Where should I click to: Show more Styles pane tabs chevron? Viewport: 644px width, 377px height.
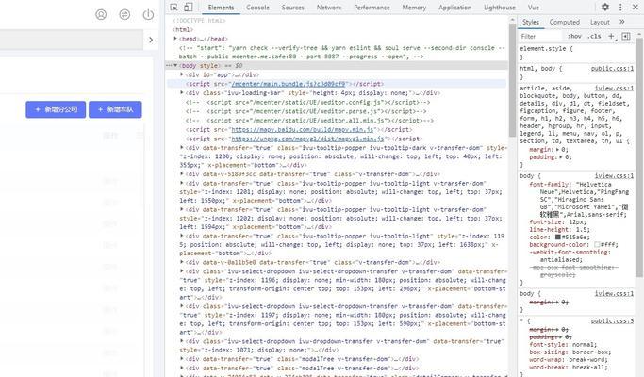tap(621, 22)
